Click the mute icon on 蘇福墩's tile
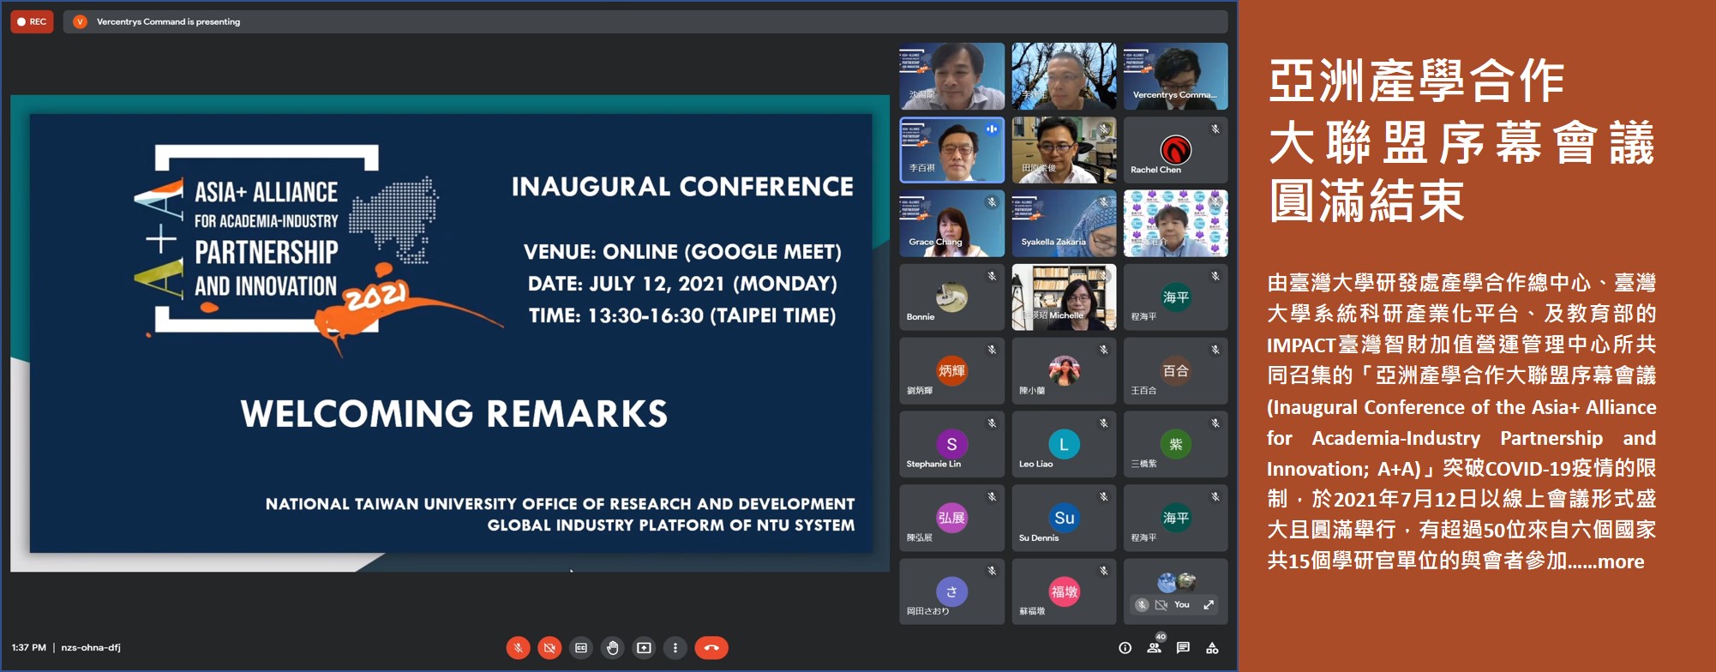The width and height of the screenshot is (1716, 672). tap(1104, 571)
